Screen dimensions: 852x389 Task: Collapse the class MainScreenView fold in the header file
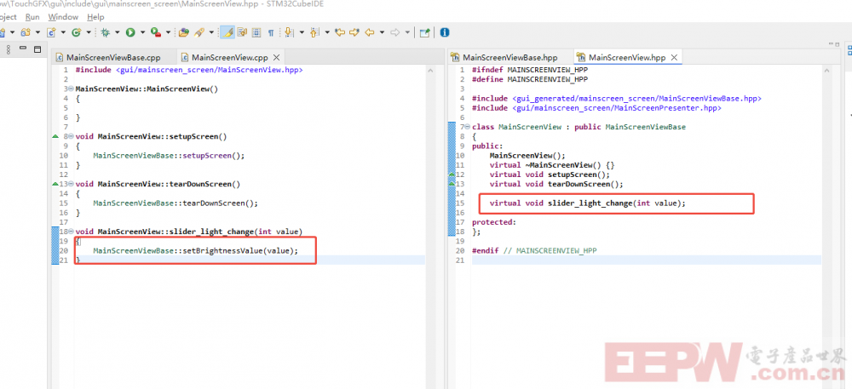[x=467, y=127]
